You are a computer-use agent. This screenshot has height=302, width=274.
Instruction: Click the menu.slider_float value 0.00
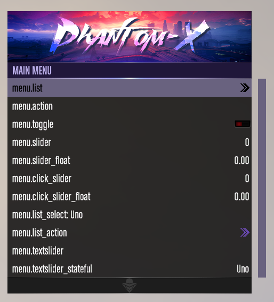pos(241,160)
